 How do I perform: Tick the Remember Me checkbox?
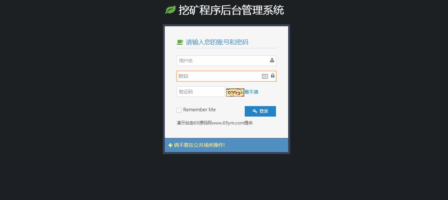(179, 110)
